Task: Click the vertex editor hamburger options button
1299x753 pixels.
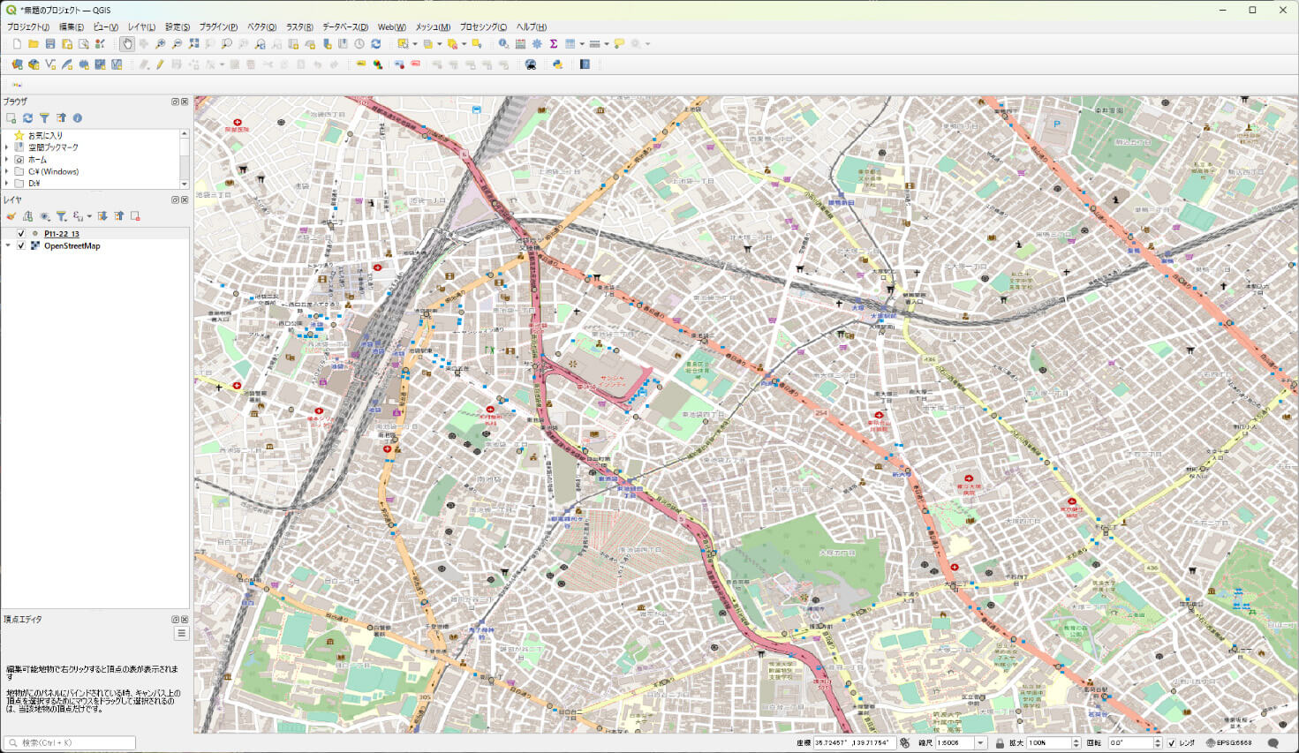Action: pyautogui.click(x=181, y=634)
